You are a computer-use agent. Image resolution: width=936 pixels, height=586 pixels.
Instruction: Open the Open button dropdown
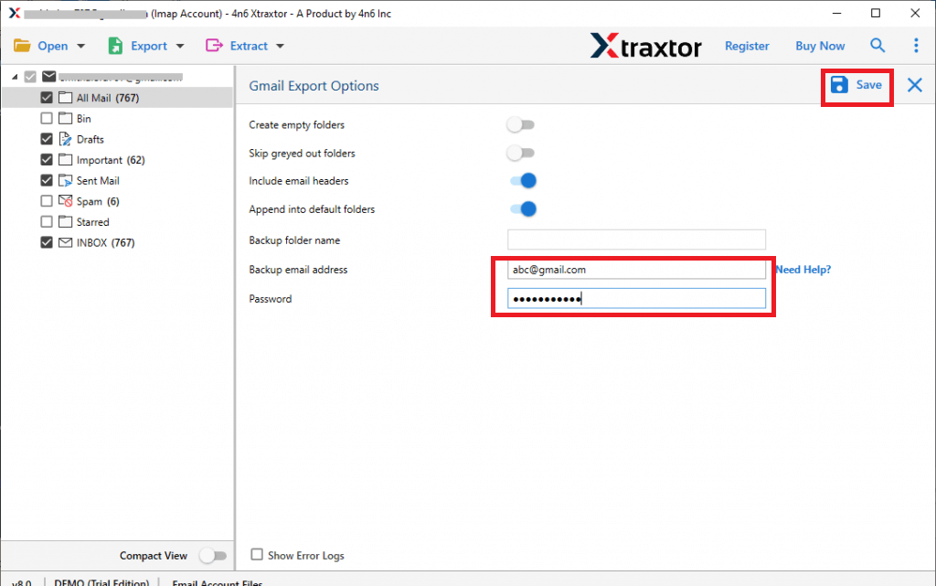80,45
